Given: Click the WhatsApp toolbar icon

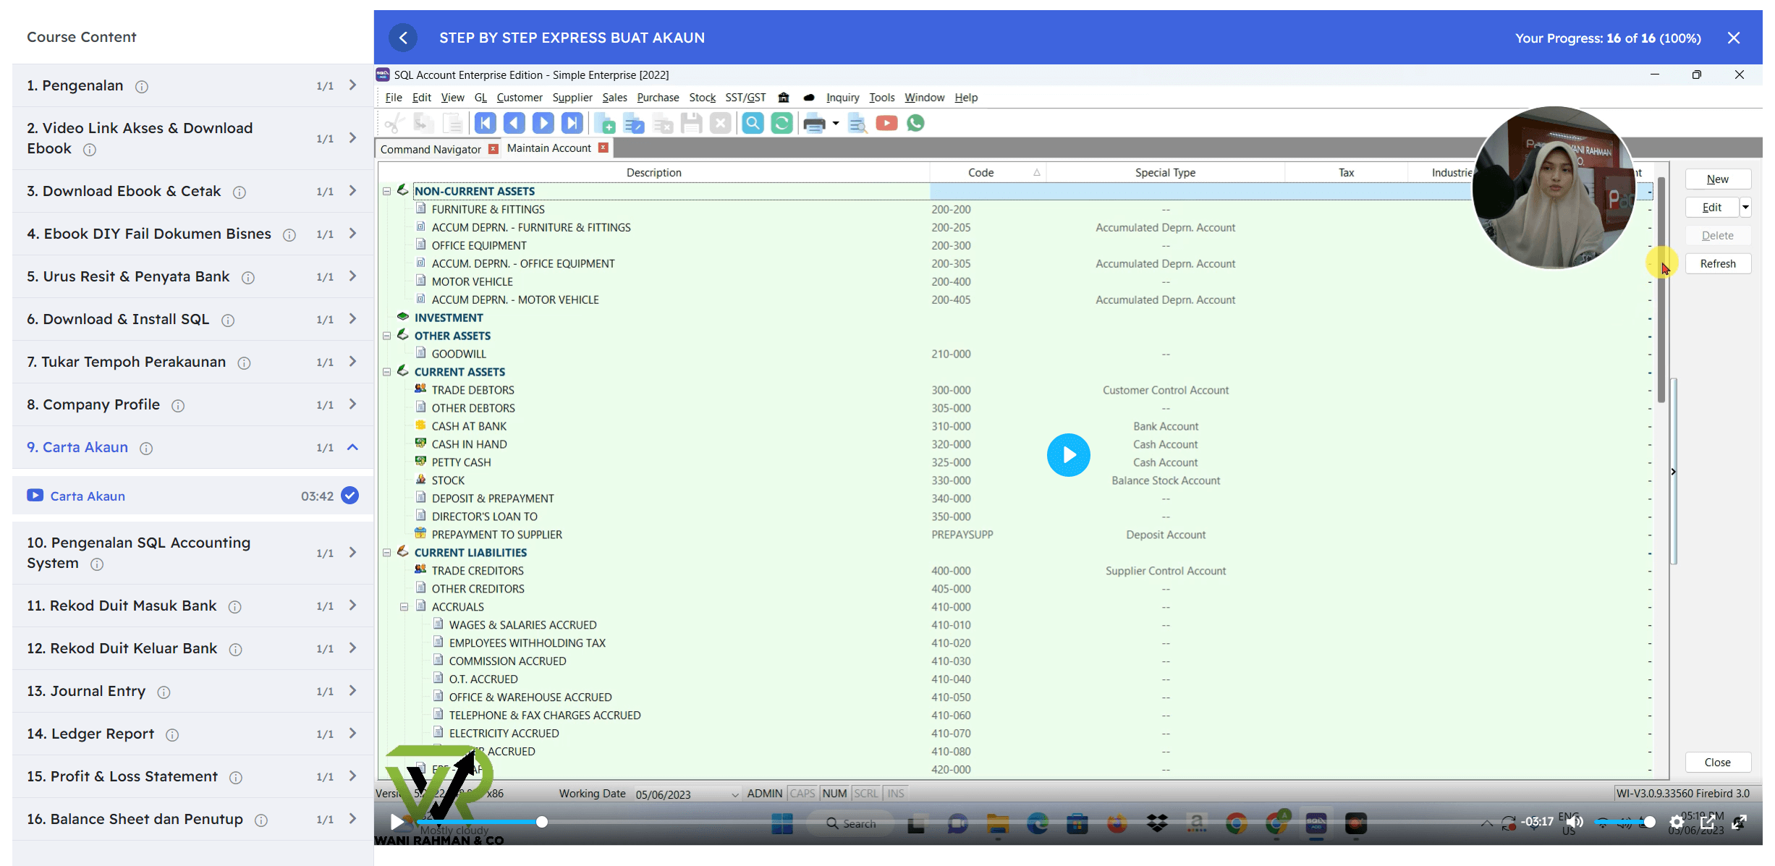Looking at the screenshot, I should (915, 124).
